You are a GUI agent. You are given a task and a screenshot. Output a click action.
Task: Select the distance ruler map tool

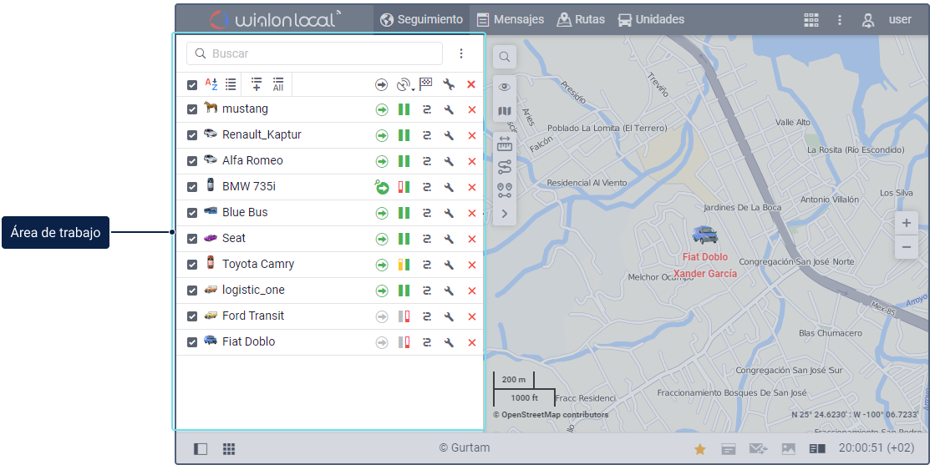coord(505,144)
